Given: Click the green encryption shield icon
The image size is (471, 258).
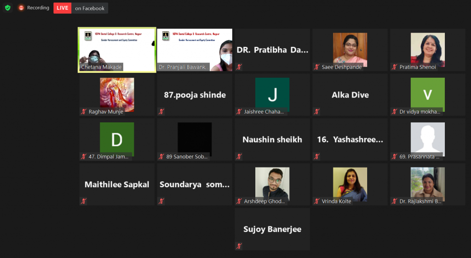Looking at the screenshot, I should pos(8,8).
